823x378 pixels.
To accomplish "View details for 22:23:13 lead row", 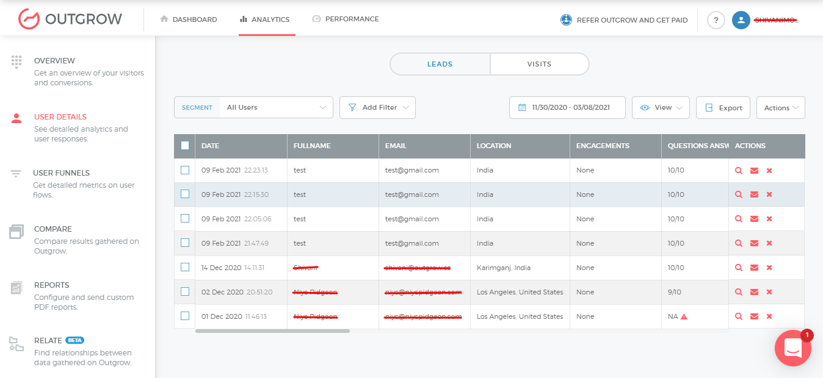I will pyautogui.click(x=739, y=171).
